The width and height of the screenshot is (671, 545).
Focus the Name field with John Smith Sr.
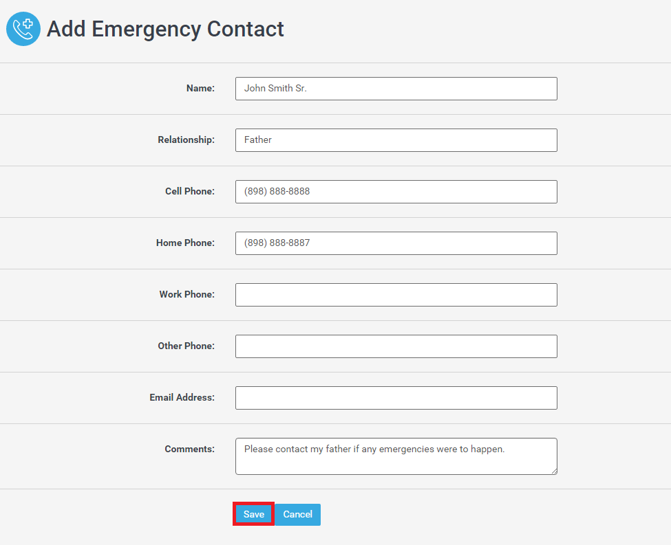pyautogui.click(x=396, y=89)
